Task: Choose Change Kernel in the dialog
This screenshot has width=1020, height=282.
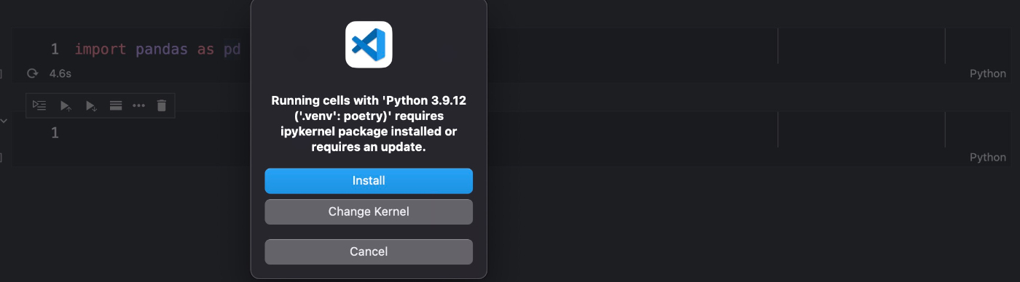Action: pyautogui.click(x=369, y=211)
